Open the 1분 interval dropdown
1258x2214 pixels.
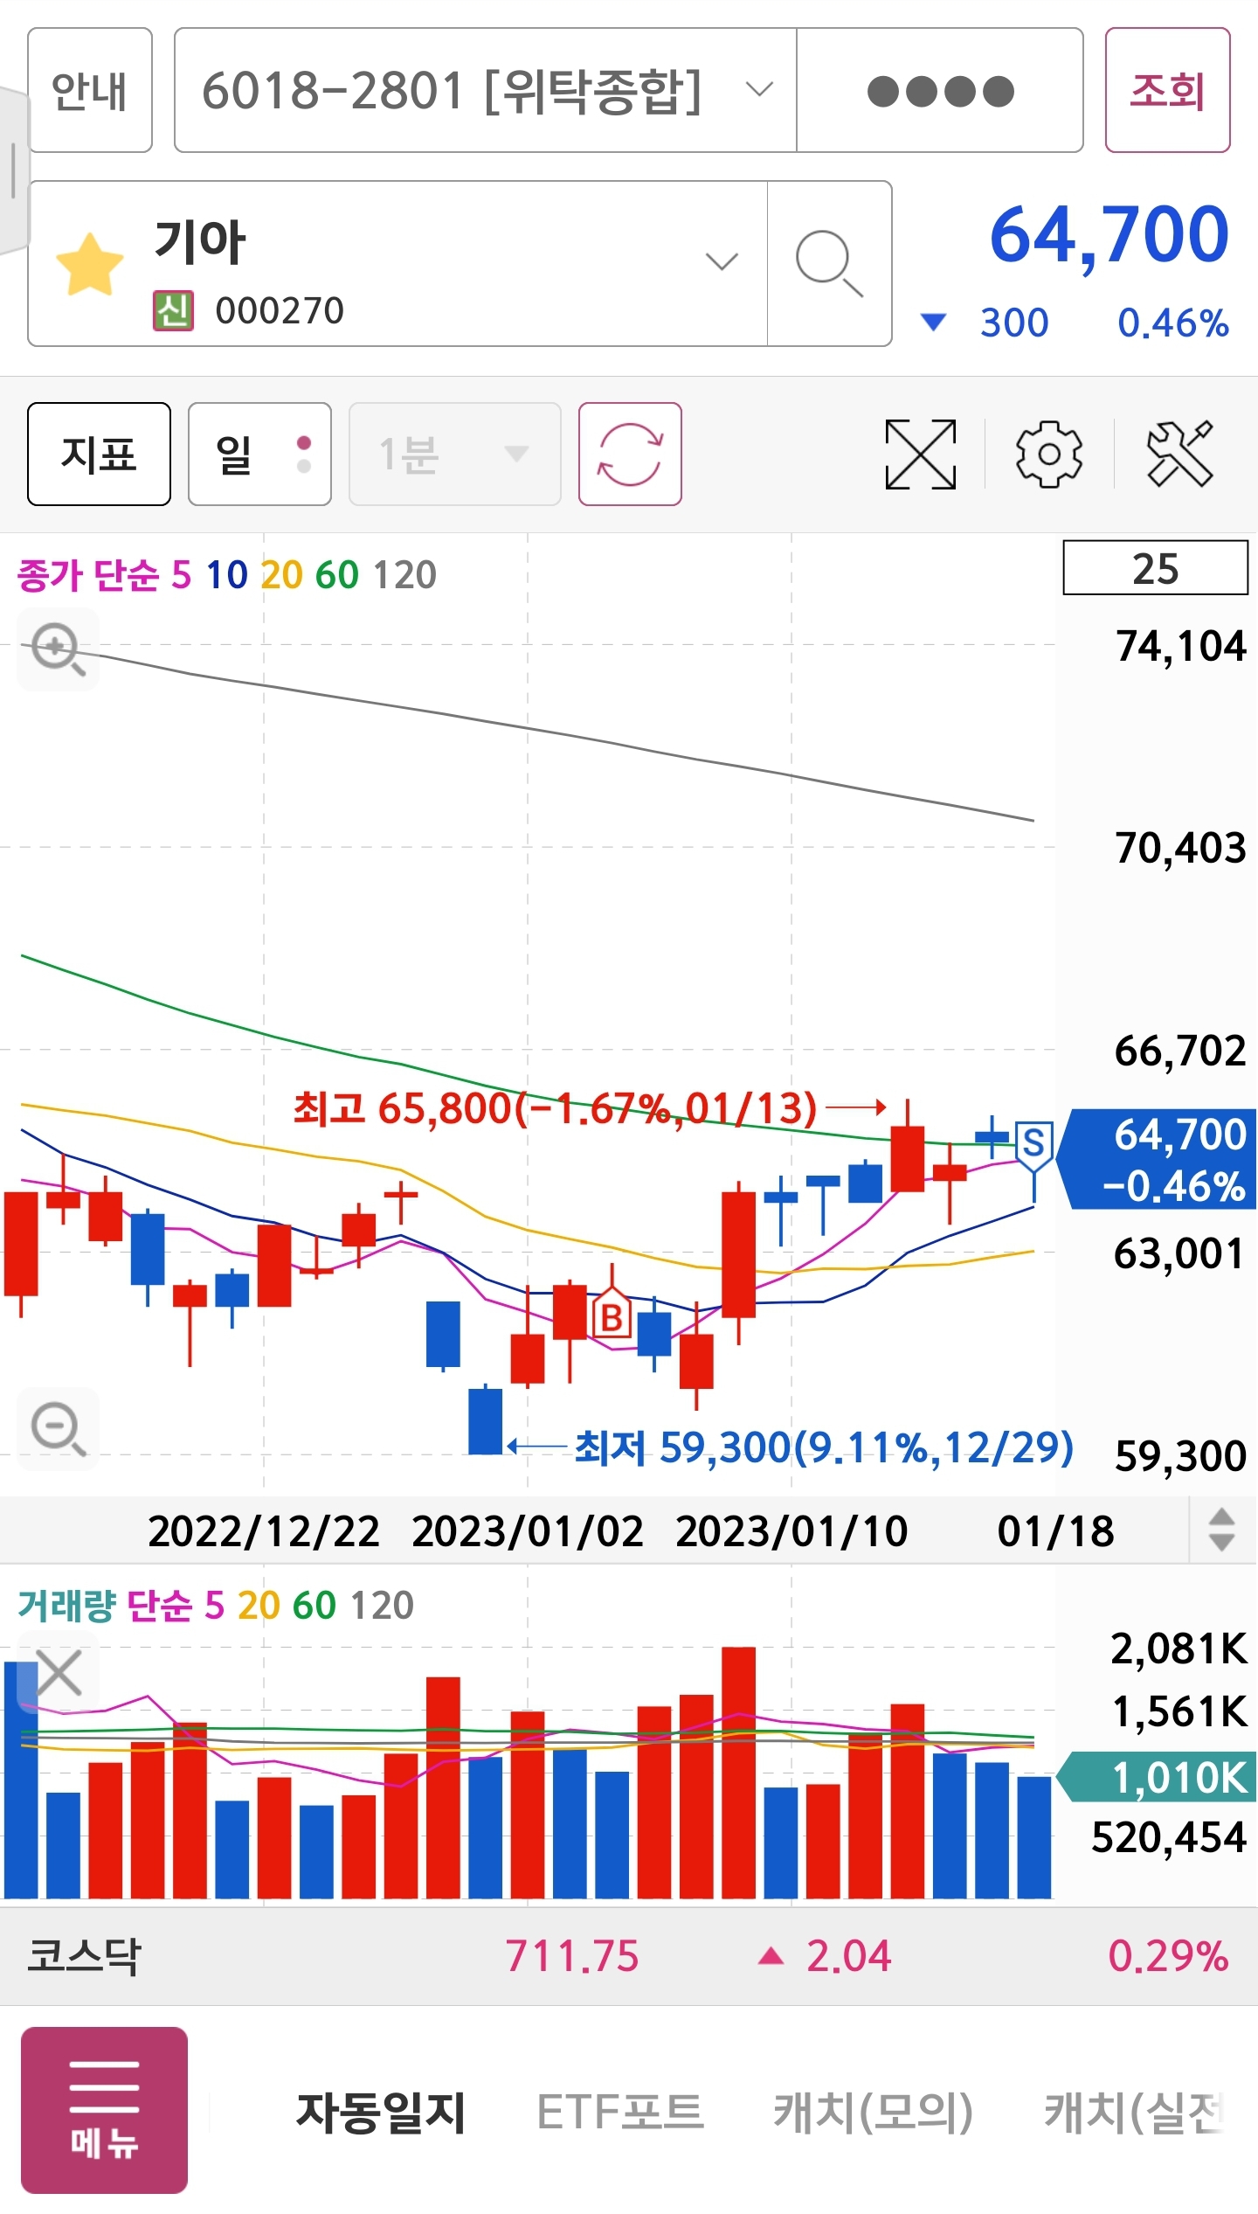(454, 454)
